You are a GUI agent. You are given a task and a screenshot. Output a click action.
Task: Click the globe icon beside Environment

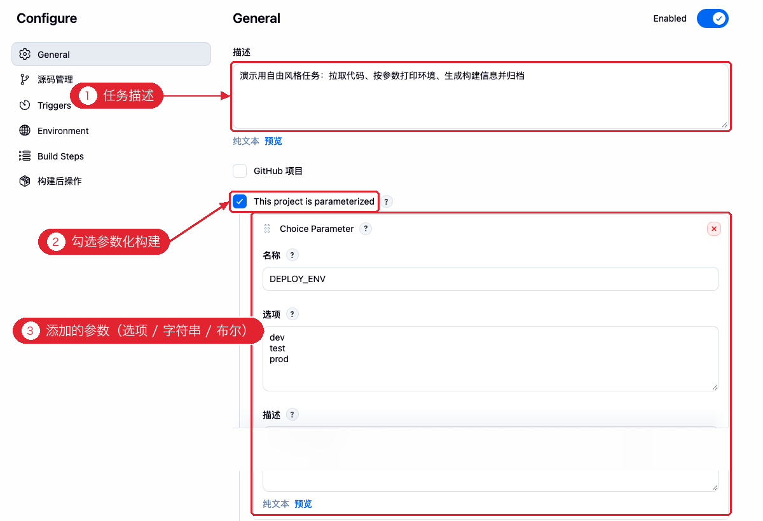coord(25,130)
